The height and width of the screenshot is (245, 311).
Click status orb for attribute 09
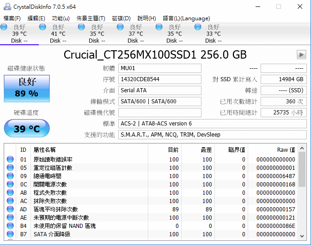coord(10,176)
